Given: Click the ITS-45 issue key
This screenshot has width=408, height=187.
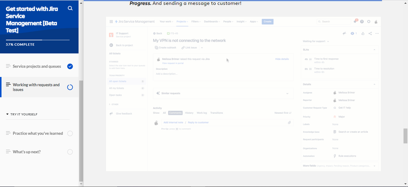Looking at the screenshot, I should coord(174,33).
